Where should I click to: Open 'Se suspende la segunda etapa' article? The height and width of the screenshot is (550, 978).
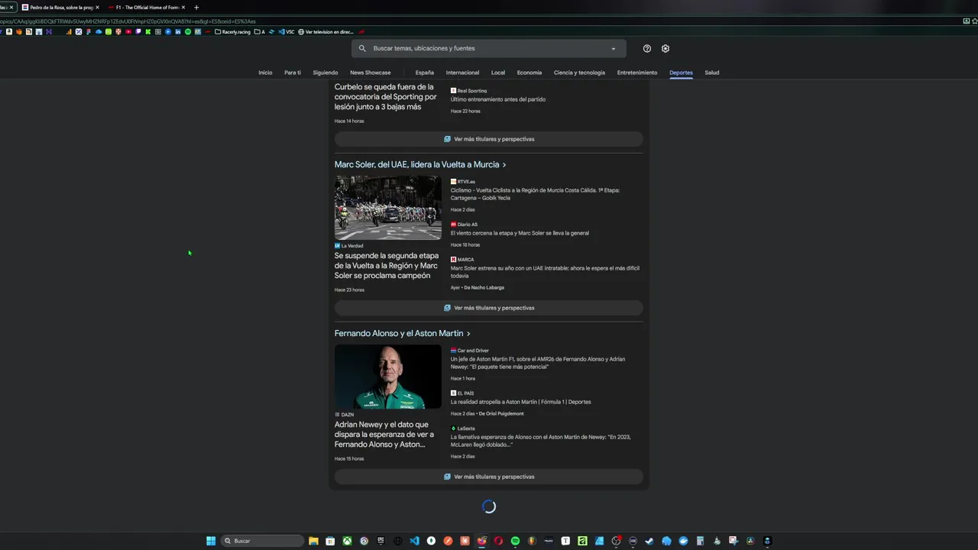pos(387,266)
